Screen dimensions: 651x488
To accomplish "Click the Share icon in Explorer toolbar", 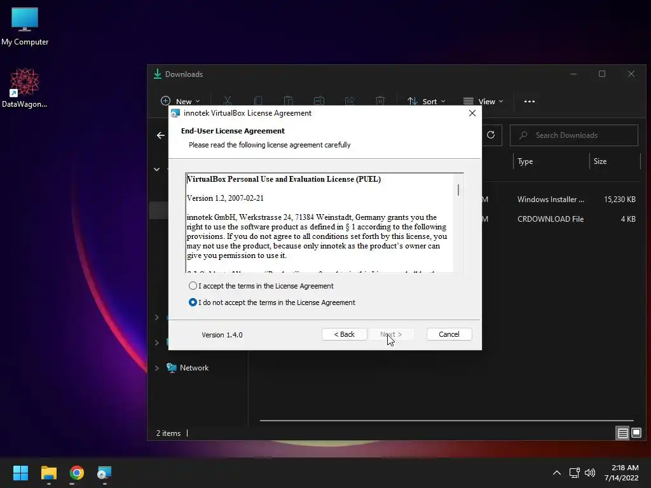I will point(350,101).
